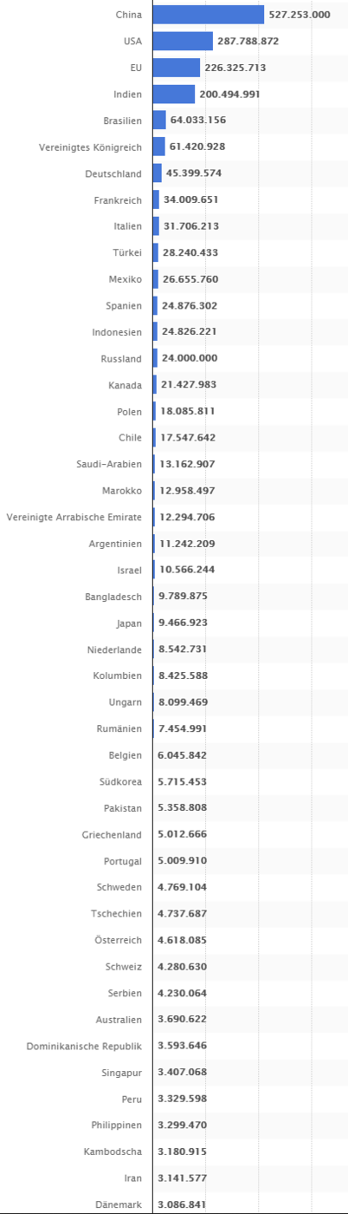Select the Dominikanische Republik label
Viewport: 348px width, 1214px height.
click(84, 1046)
